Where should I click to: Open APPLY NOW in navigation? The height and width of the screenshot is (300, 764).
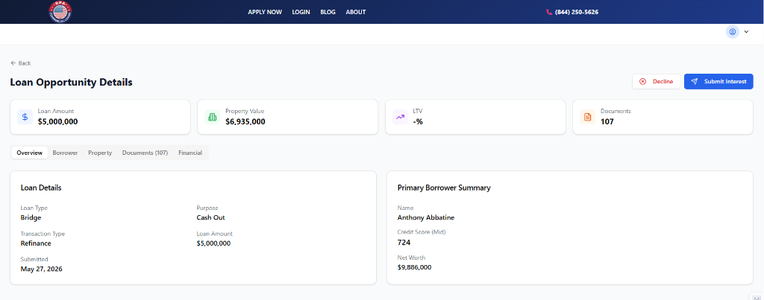click(265, 12)
